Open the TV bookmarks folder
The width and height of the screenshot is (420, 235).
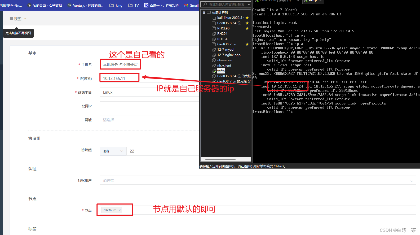point(134,5)
